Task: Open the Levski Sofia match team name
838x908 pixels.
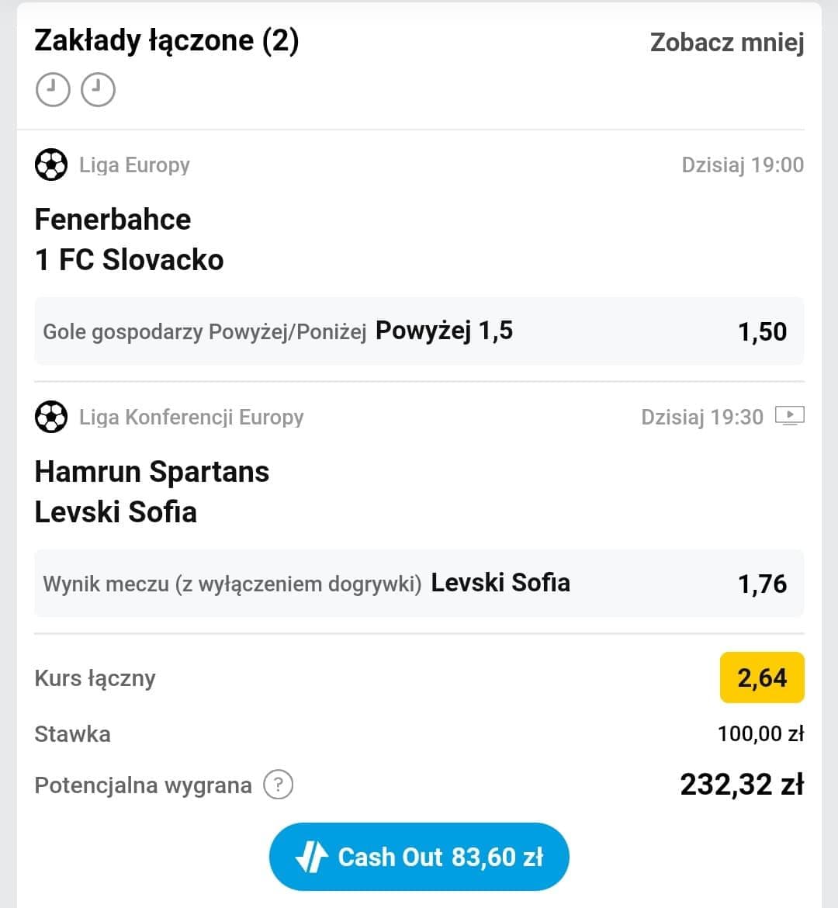Action: pos(116,512)
